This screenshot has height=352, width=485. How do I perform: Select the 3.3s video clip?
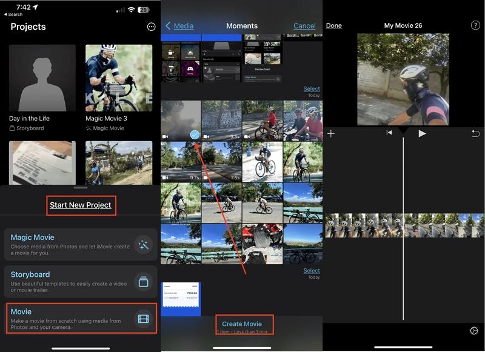point(222,121)
